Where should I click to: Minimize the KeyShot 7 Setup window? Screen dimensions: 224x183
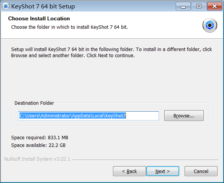(x=183, y=6)
